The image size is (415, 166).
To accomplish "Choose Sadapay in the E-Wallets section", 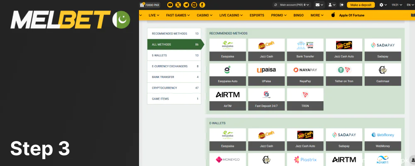I will [x=344, y=139].
